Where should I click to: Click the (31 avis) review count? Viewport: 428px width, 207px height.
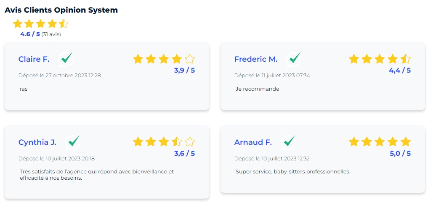point(51,34)
